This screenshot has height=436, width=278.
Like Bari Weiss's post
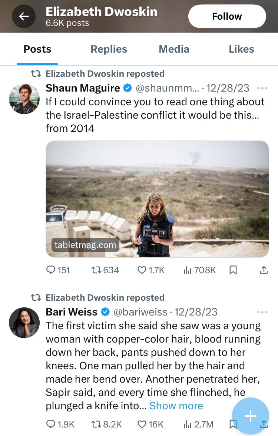pyautogui.click(x=142, y=424)
